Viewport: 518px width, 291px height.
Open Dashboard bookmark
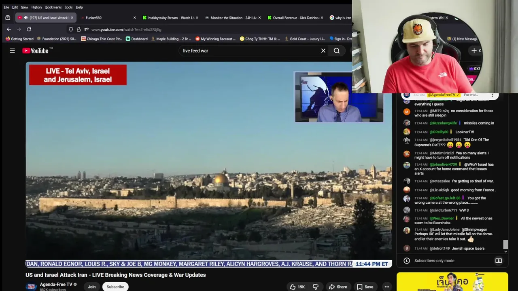tap(137, 39)
